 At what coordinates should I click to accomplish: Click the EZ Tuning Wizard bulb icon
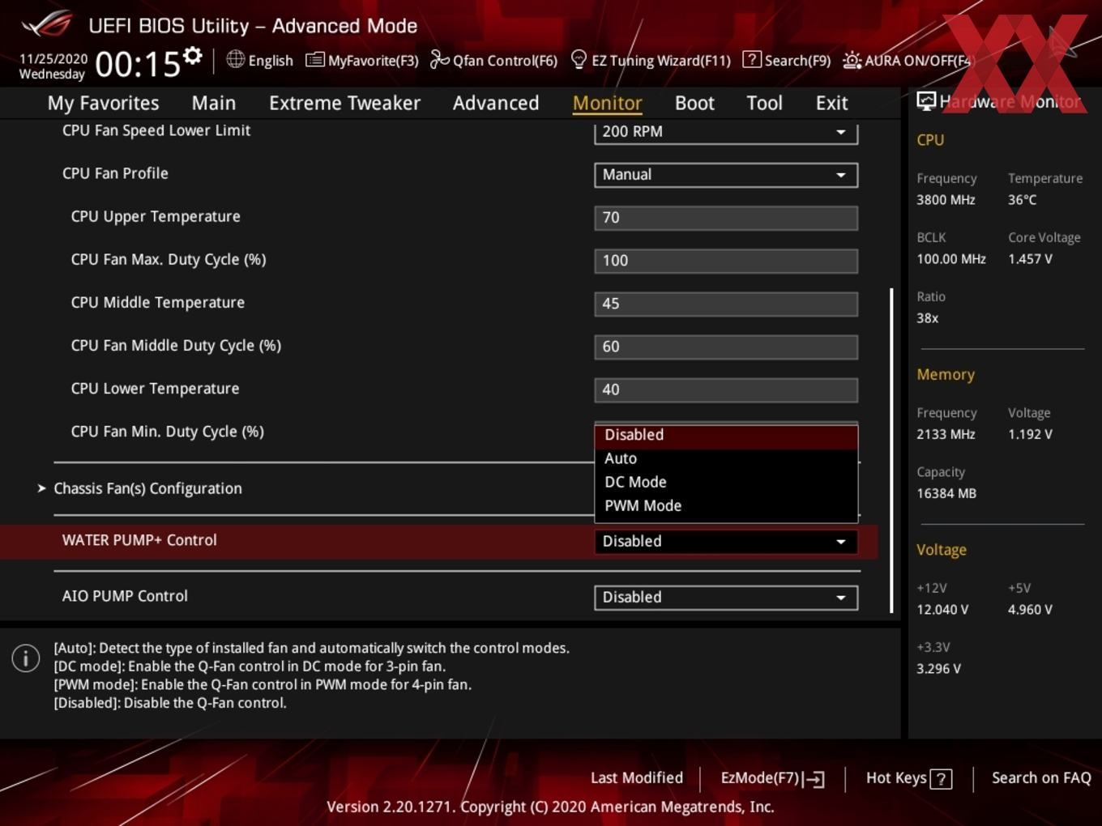point(579,60)
